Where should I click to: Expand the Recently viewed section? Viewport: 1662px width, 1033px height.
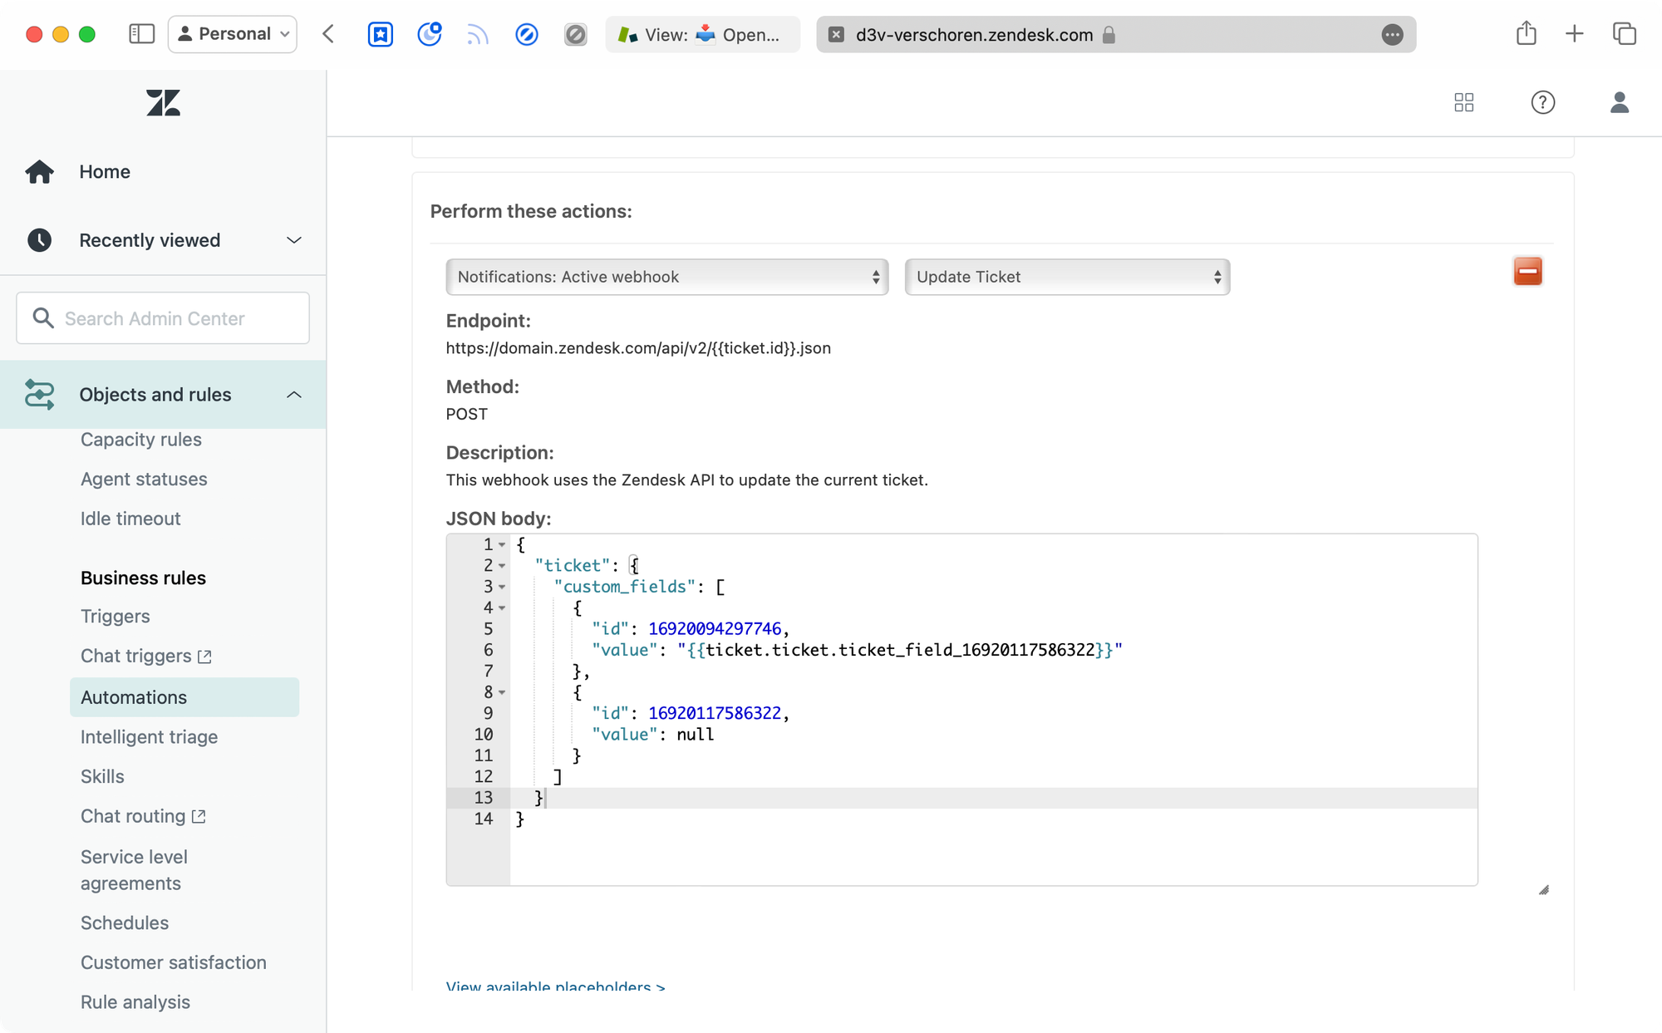[293, 240]
